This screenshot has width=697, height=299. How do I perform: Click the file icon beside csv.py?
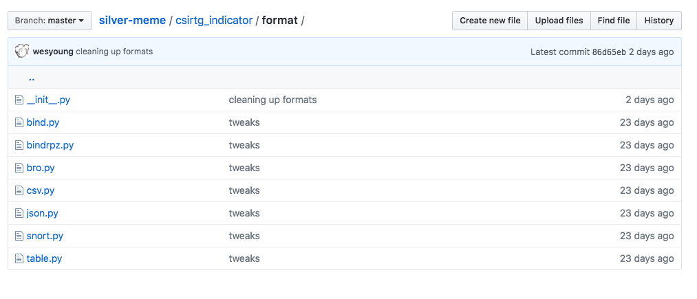(x=19, y=190)
